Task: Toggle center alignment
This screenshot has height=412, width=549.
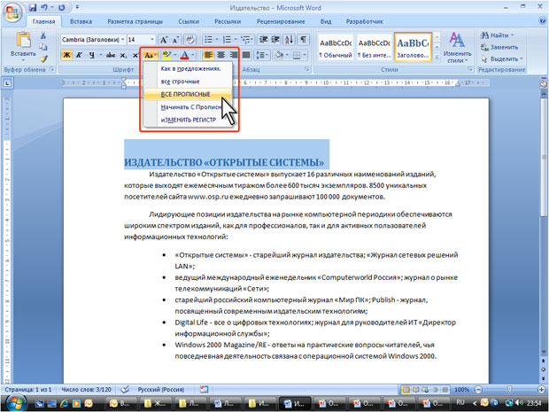Action: click(x=220, y=55)
